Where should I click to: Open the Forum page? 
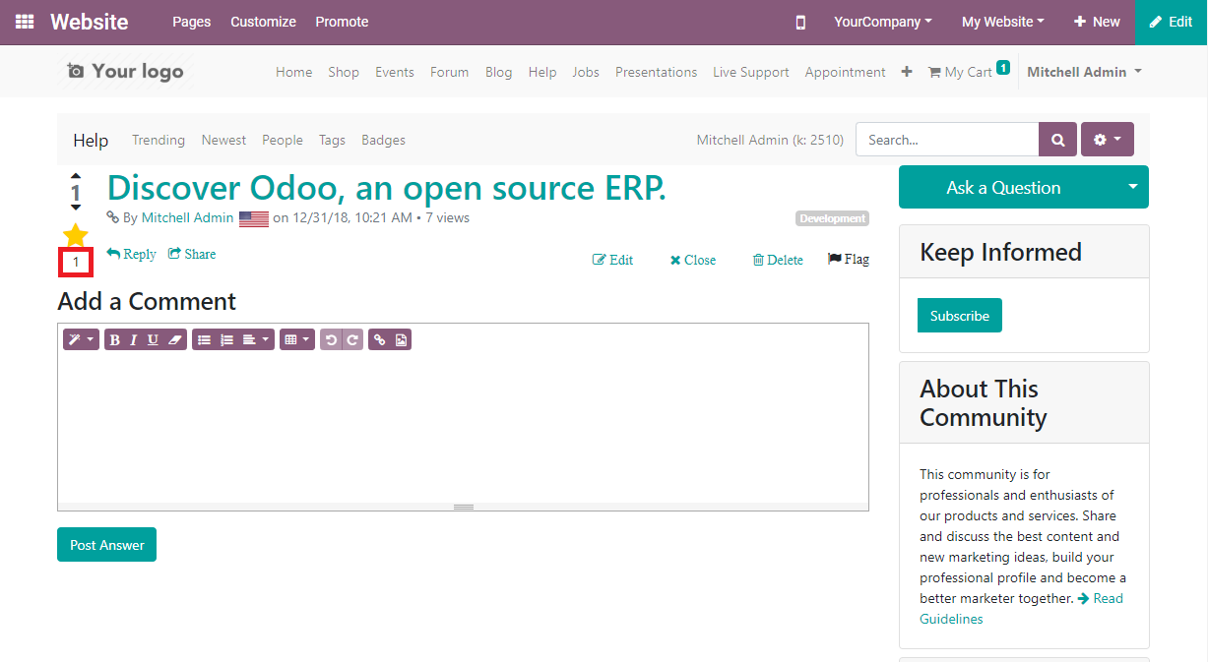pyautogui.click(x=449, y=72)
